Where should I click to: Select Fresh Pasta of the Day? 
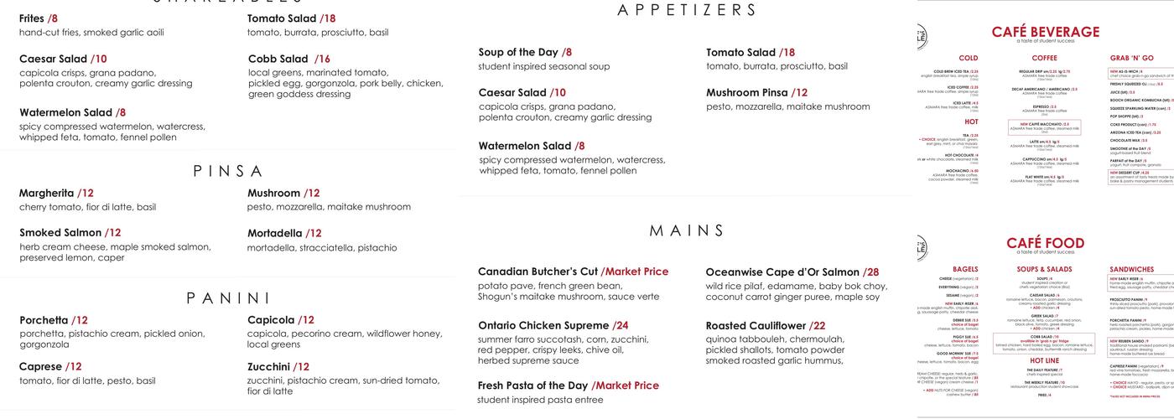[568, 385]
